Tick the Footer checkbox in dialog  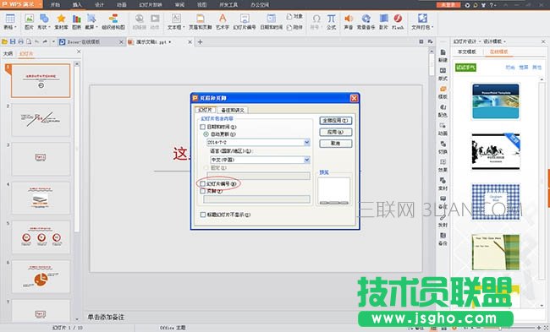click(x=202, y=191)
